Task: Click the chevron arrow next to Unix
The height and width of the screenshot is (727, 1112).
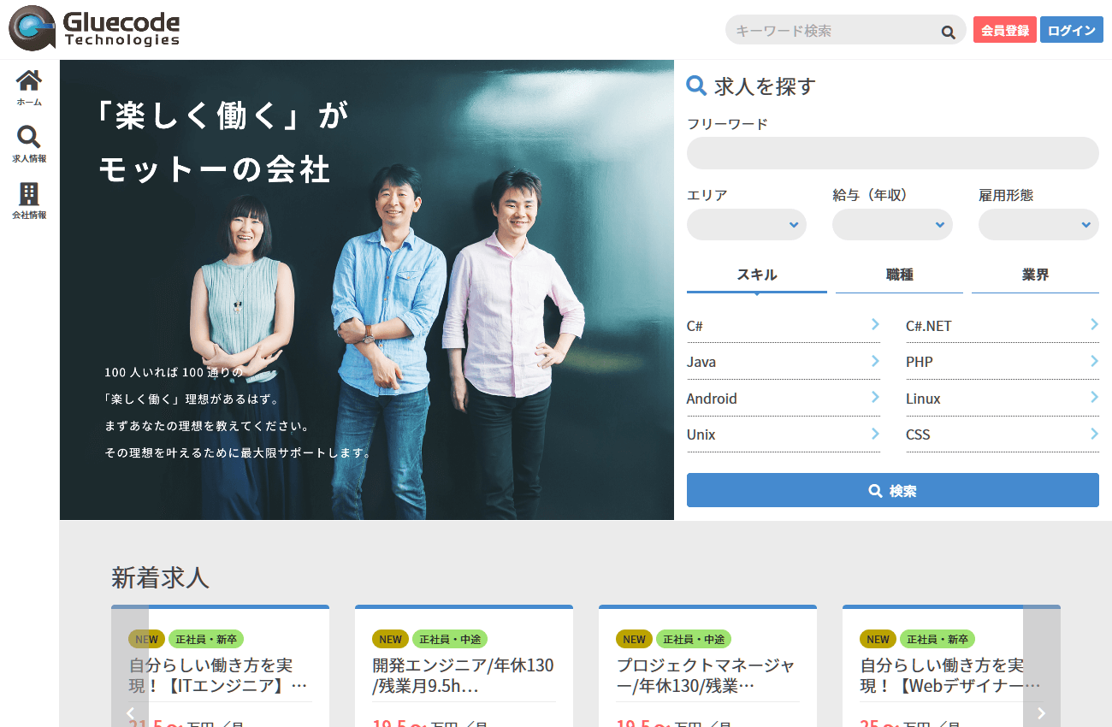Action: 875,434
